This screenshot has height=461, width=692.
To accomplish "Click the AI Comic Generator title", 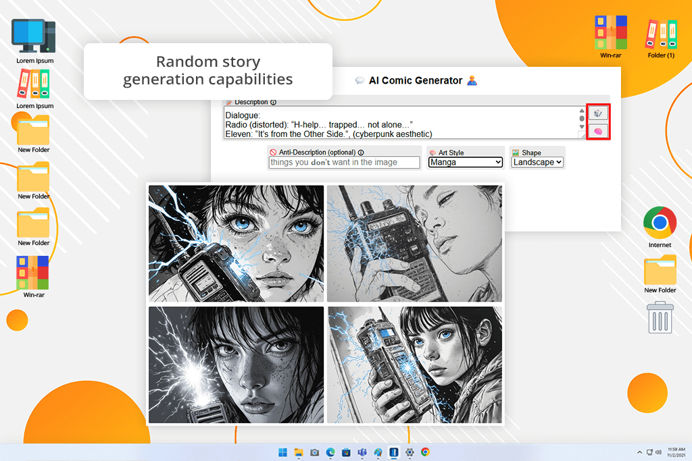I will pos(416,80).
